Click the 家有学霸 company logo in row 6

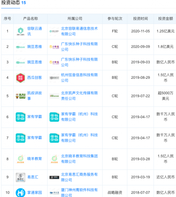pyautogui.click(x=54, y=117)
